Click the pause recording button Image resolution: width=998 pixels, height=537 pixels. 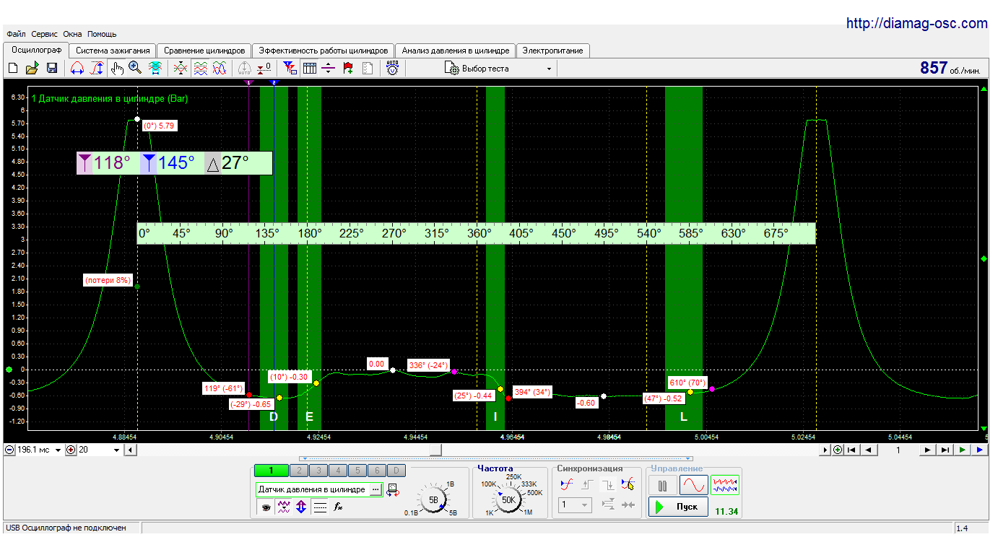point(662,485)
